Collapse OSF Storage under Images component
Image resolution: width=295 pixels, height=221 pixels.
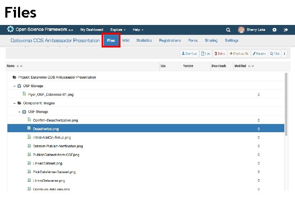click(19, 112)
